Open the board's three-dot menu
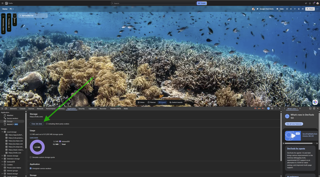 pyautogui.click(x=317, y=9)
